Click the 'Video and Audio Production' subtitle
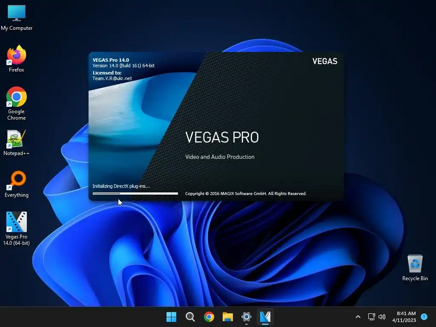 click(x=220, y=157)
